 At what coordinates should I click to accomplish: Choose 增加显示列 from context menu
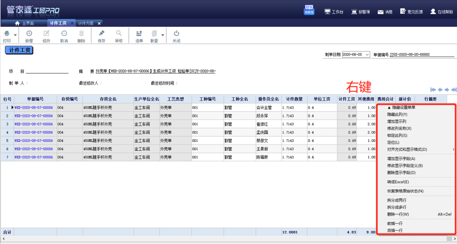tap(396, 122)
